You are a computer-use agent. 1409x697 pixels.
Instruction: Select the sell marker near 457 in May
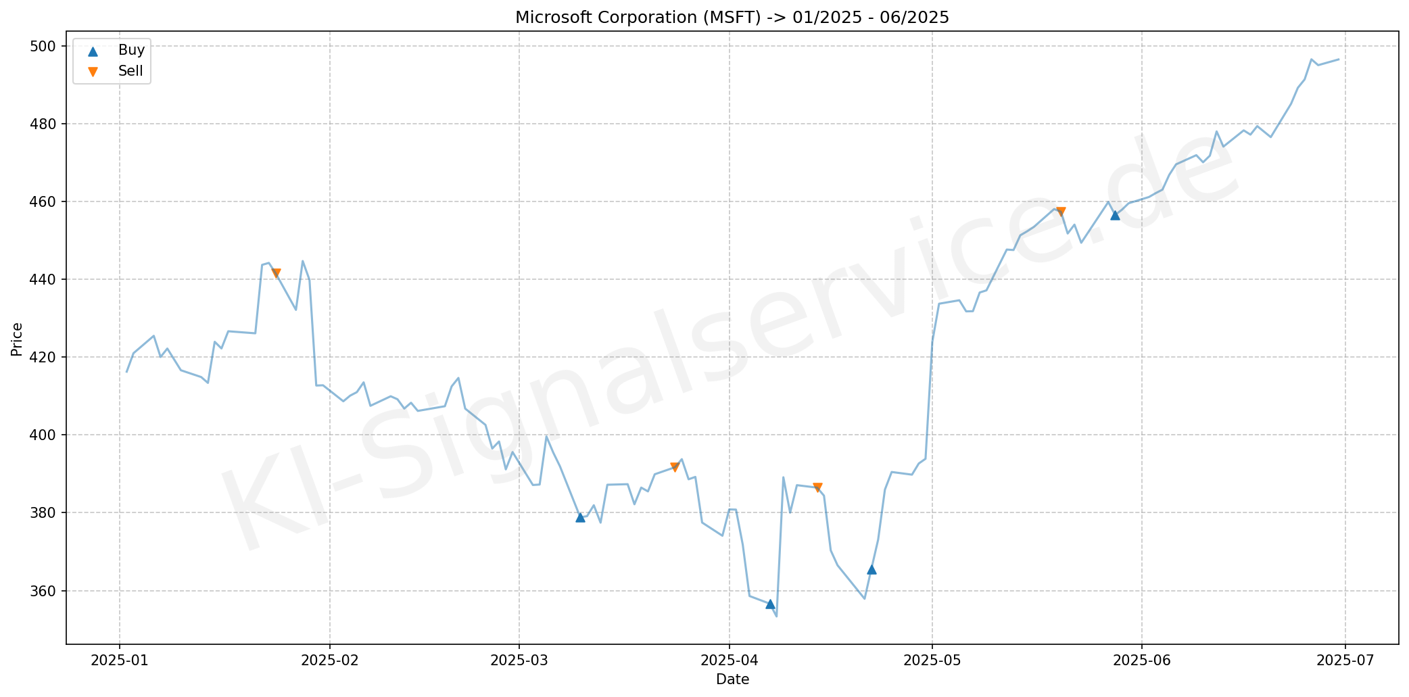(x=1061, y=212)
